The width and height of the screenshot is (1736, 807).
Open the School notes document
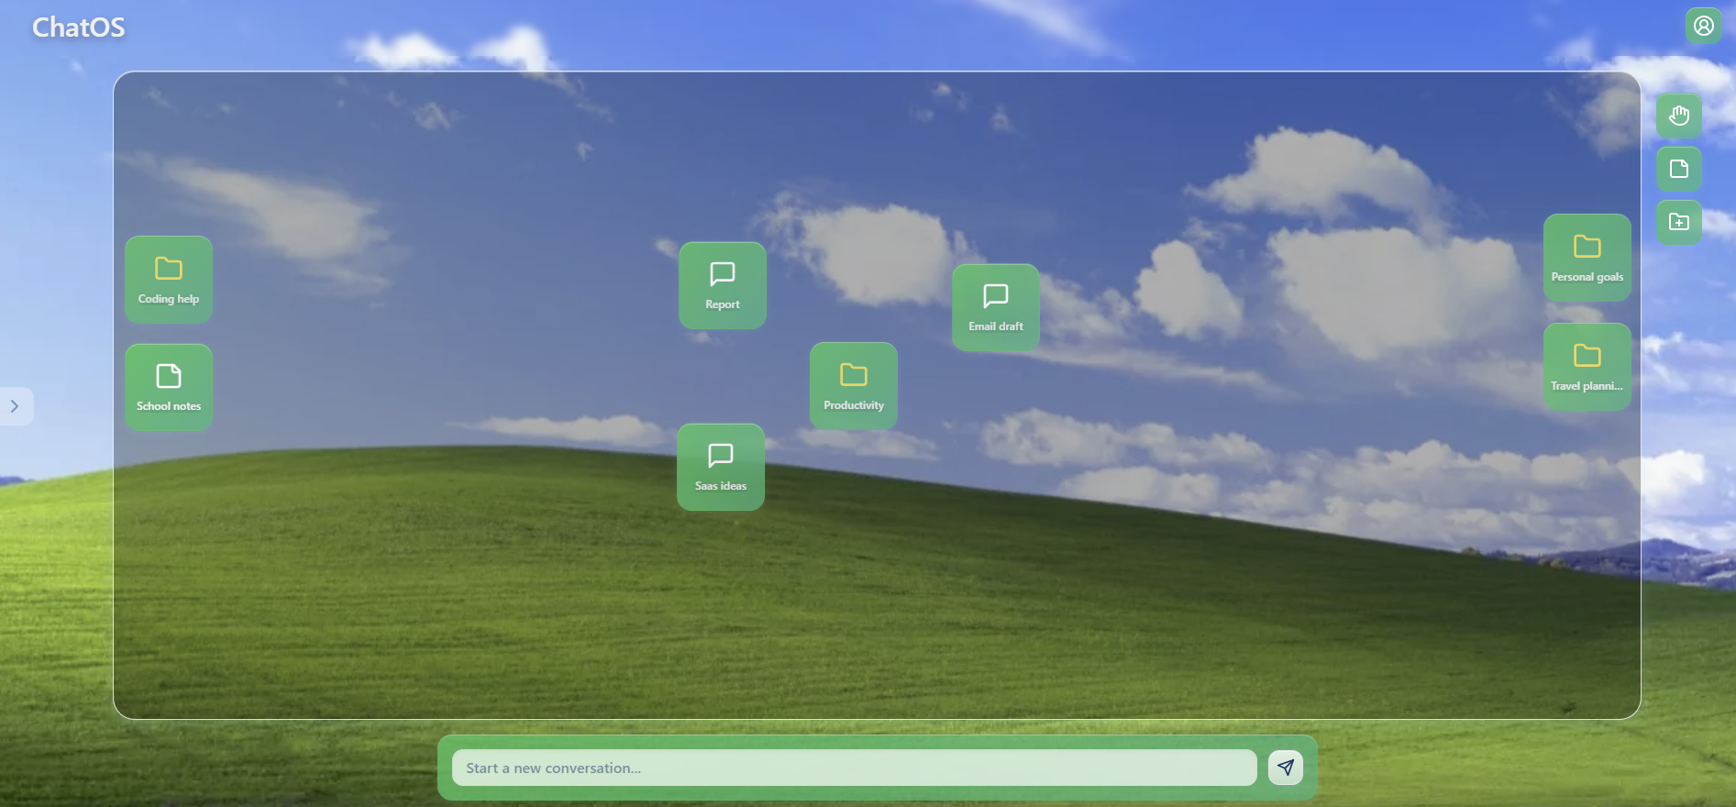click(x=169, y=387)
